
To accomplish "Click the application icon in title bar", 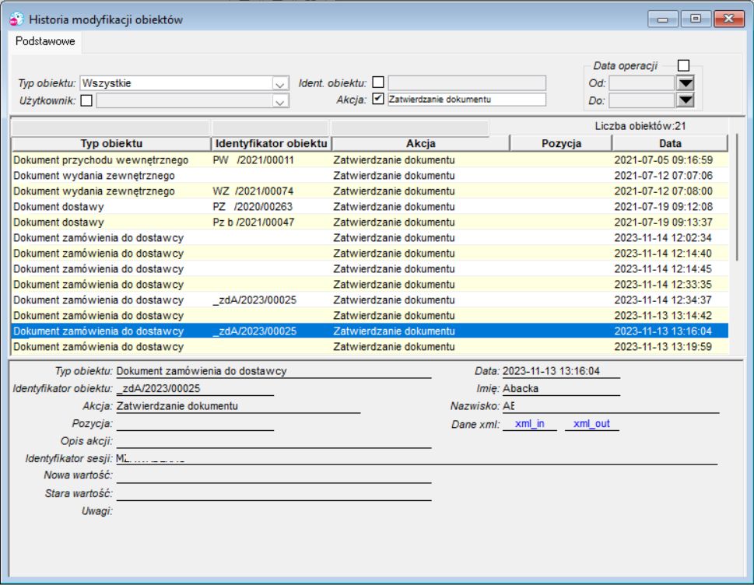I will point(16,19).
